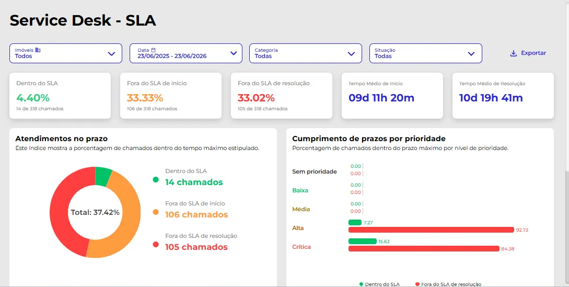The height and width of the screenshot is (287, 569).
Task: Click the green Alta priority bar
Action: pos(355,222)
